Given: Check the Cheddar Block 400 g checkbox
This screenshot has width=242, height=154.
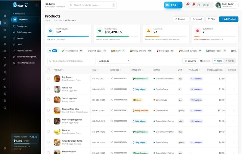Looking at the screenshot, I should 48,142.
